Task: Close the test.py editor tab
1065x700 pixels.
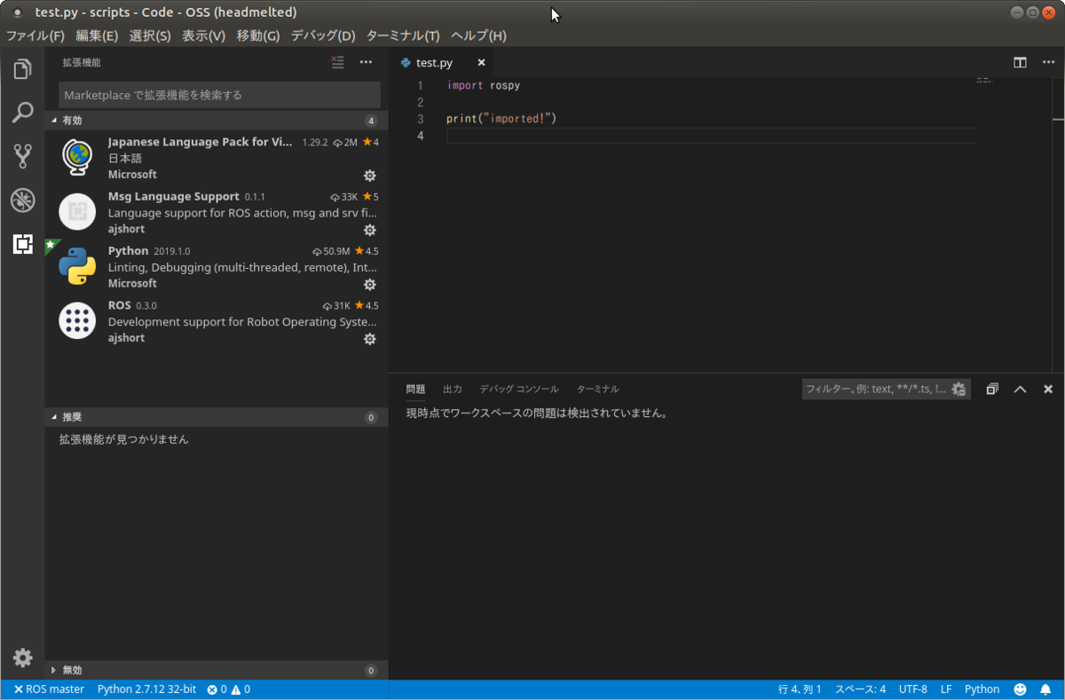Action: (x=482, y=63)
